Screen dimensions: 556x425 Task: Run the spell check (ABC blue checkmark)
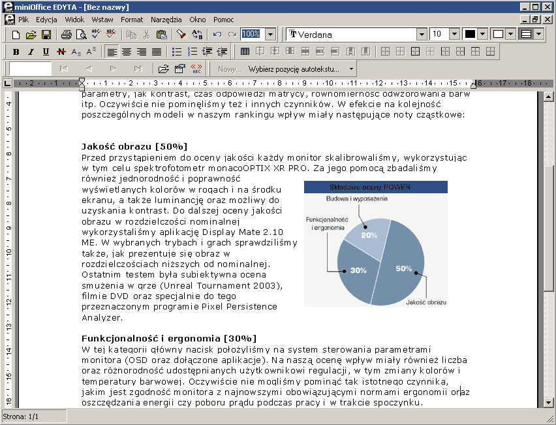[x=96, y=35]
